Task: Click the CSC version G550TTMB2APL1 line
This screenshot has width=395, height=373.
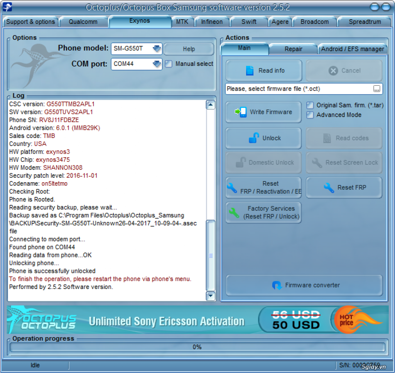Action: [52, 104]
